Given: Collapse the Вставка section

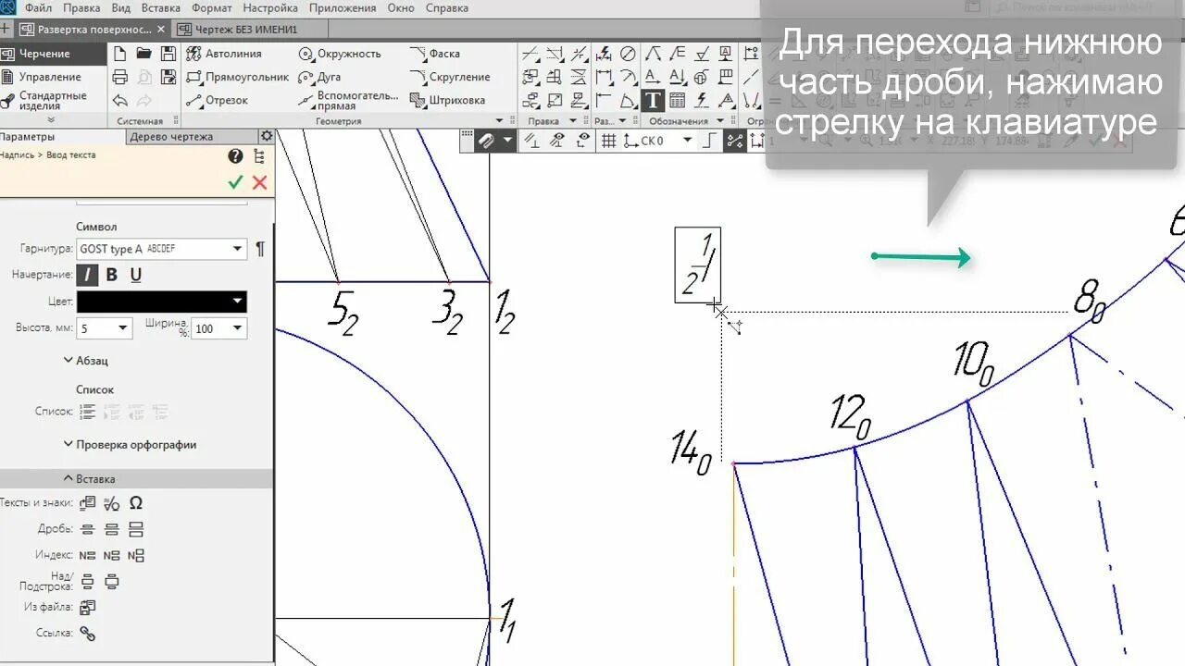Looking at the screenshot, I should [89, 479].
